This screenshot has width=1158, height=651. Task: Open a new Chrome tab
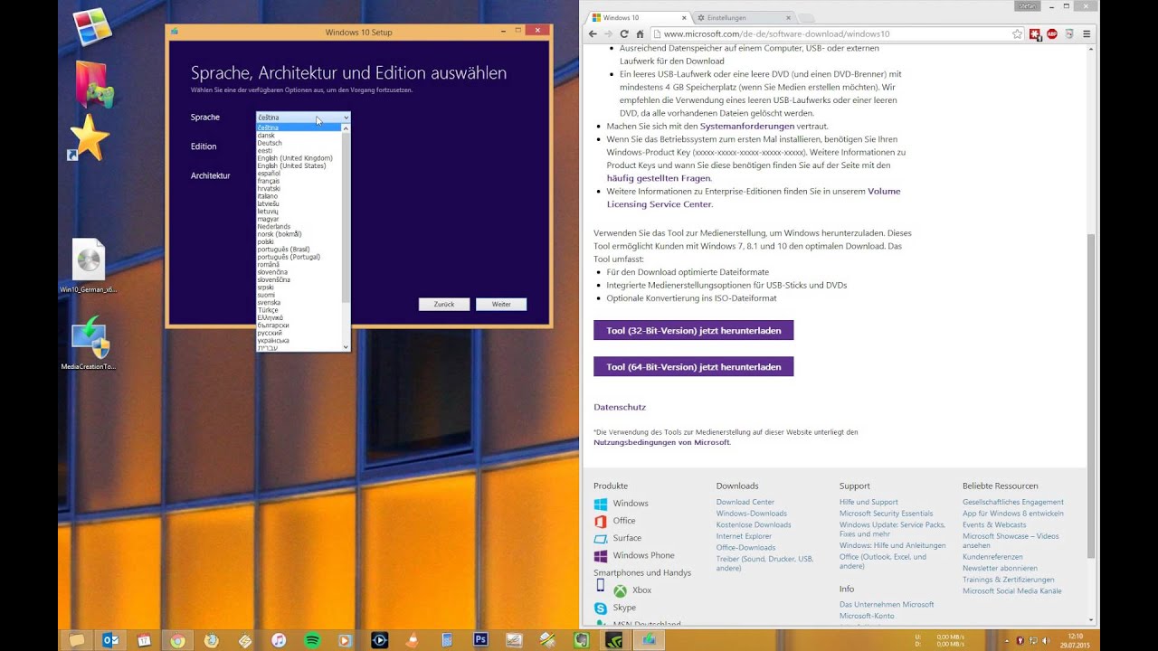pos(807,18)
